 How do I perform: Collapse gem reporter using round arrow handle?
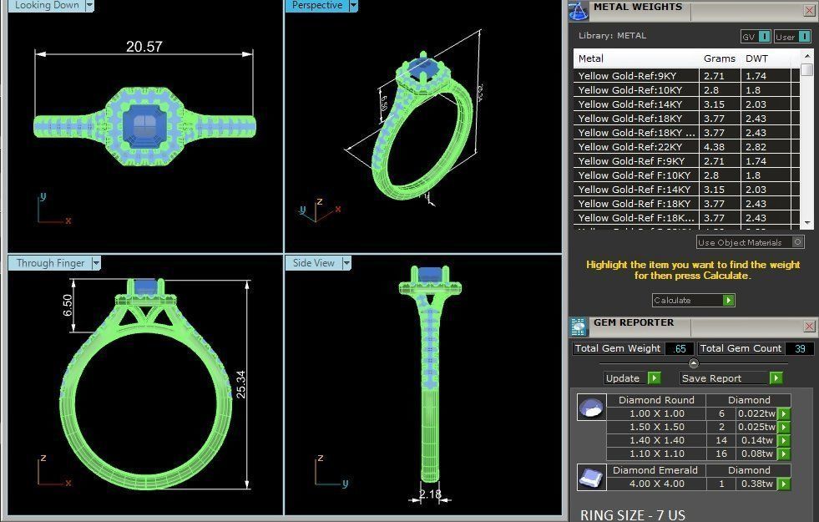coord(693,363)
